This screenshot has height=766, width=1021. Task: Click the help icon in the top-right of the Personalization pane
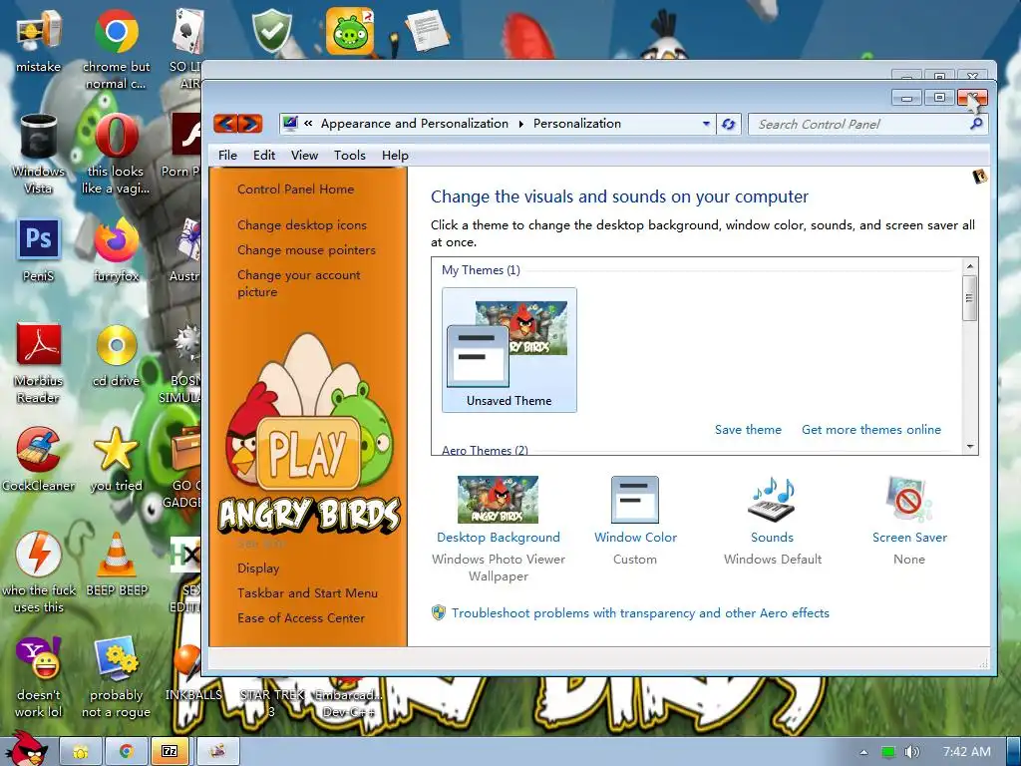pos(979,176)
